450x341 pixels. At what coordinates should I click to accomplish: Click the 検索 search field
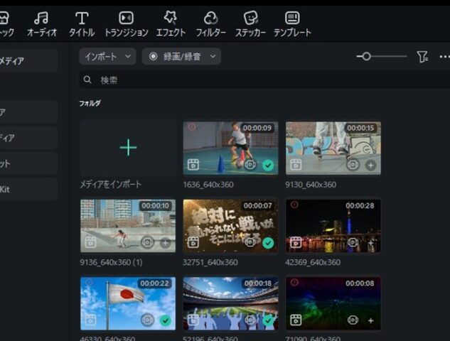tap(263, 80)
